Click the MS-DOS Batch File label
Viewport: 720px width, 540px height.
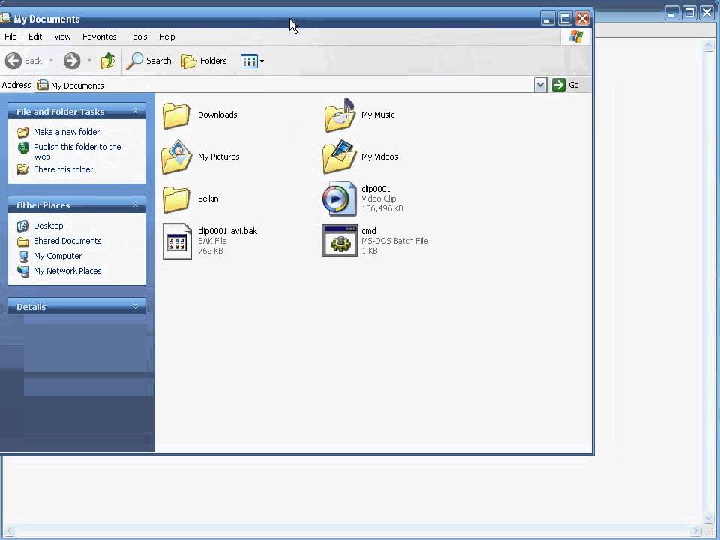click(x=394, y=241)
